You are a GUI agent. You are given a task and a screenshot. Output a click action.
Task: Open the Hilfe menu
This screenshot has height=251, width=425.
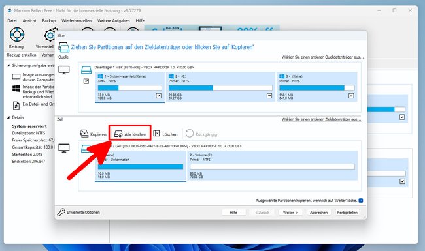[140, 20]
